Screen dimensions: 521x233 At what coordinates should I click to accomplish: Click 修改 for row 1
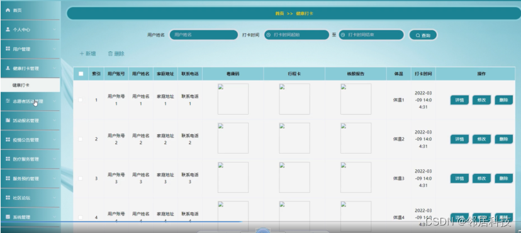481,100
